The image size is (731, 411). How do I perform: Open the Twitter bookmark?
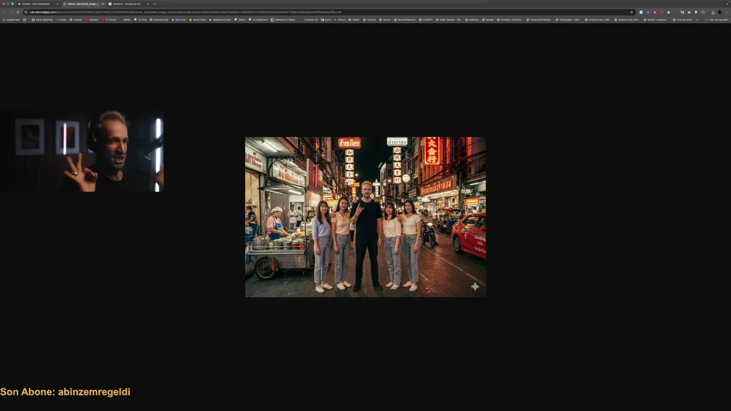pyautogui.click(x=354, y=19)
